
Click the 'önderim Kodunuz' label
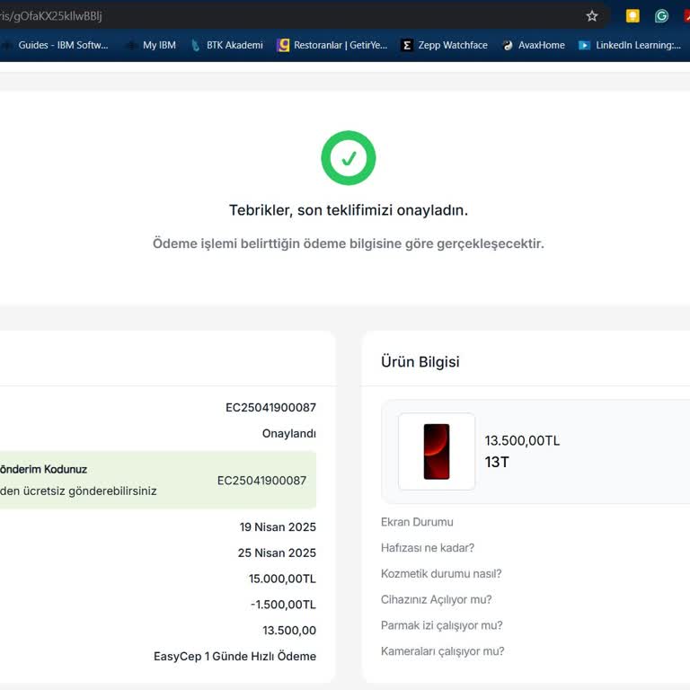[43, 469]
